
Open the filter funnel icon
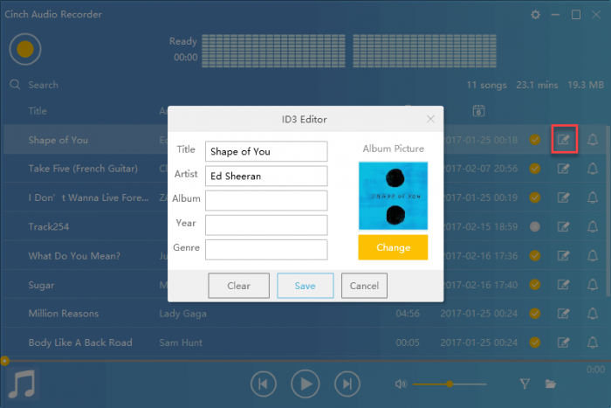coord(525,384)
